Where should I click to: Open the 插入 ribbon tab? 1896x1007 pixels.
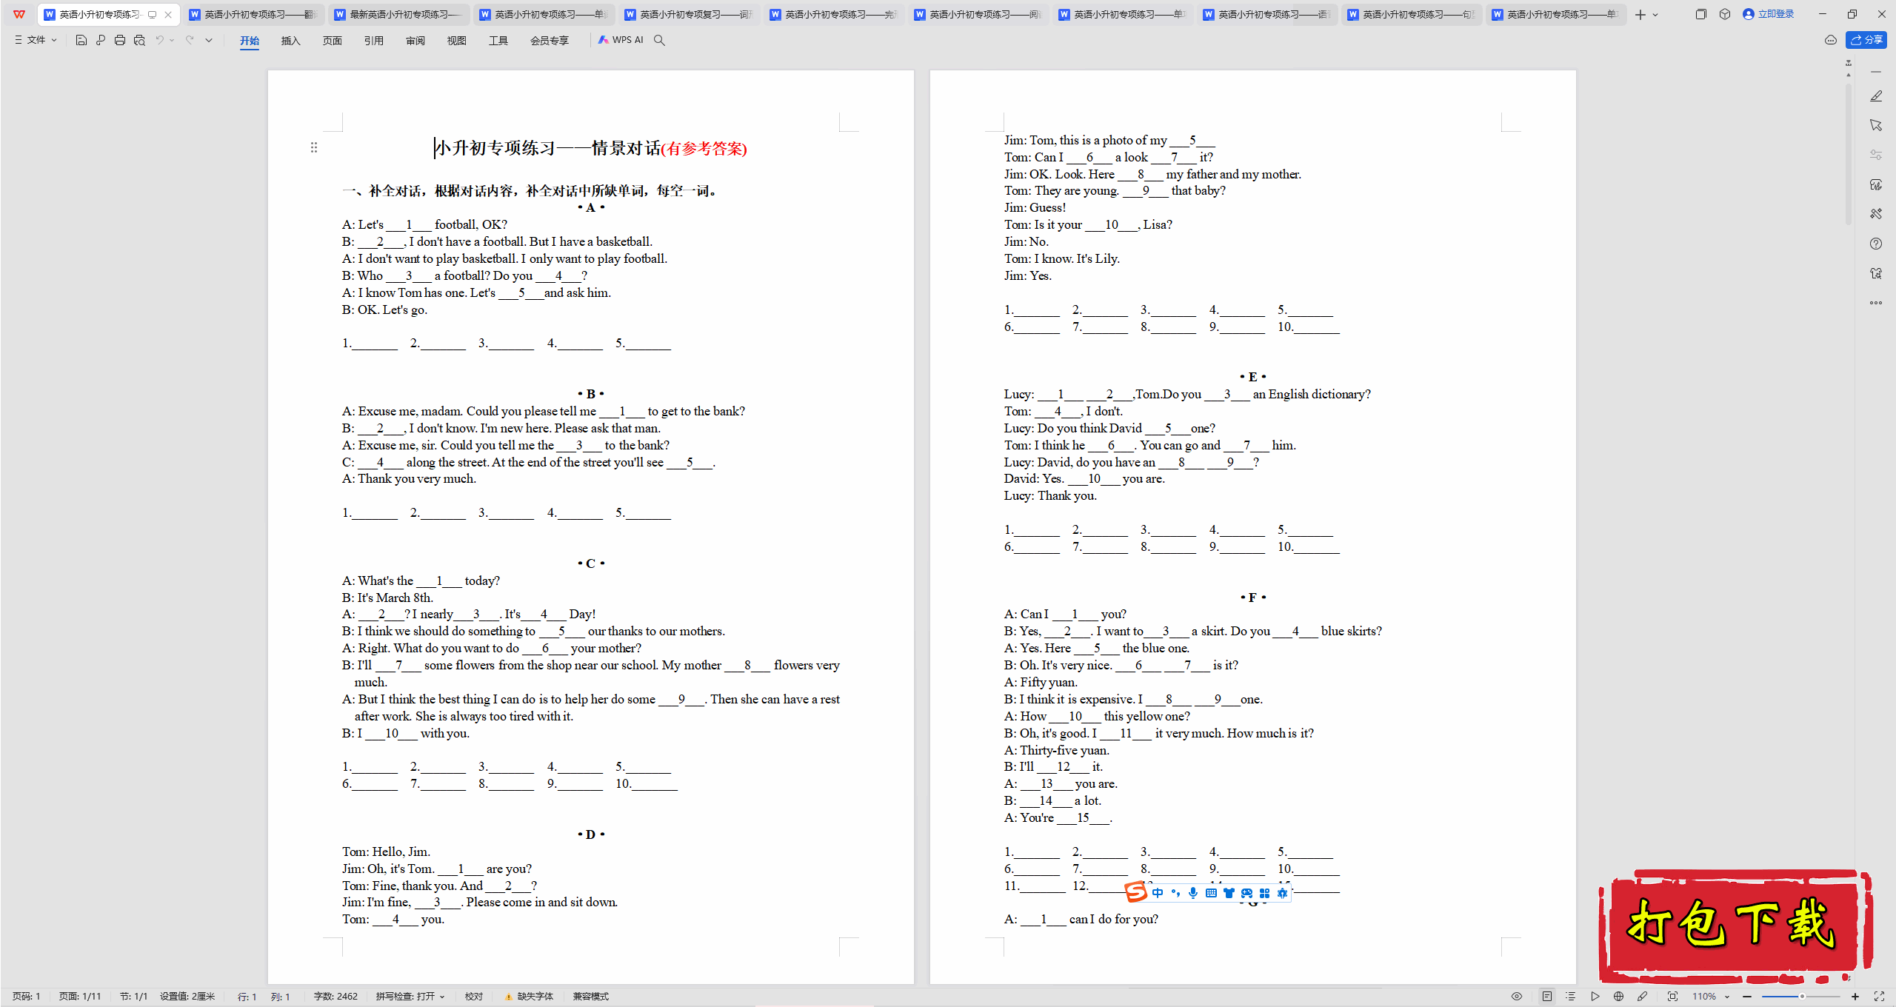291,41
